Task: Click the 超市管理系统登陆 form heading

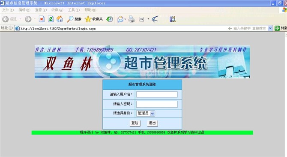Action: [x=142, y=84]
